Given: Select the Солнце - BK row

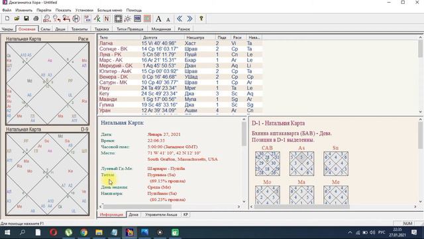Looking at the screenshot, I should [x=180, y=48].
